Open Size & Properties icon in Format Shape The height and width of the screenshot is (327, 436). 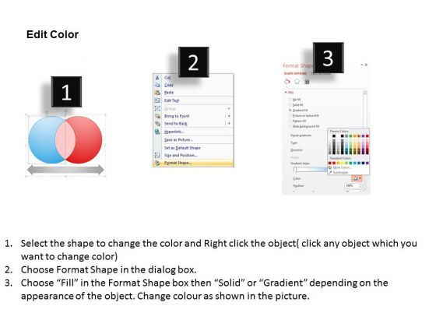pos(307,82)
